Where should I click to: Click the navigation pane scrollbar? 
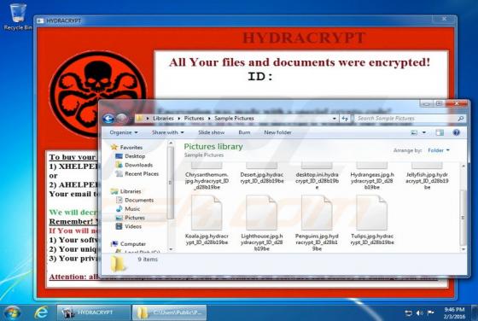pyautogui.click(x=171, y=196)
